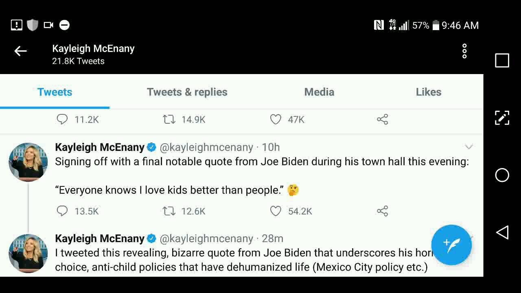Tap the profile photo on the 10h tweet

tap(28, 162)
